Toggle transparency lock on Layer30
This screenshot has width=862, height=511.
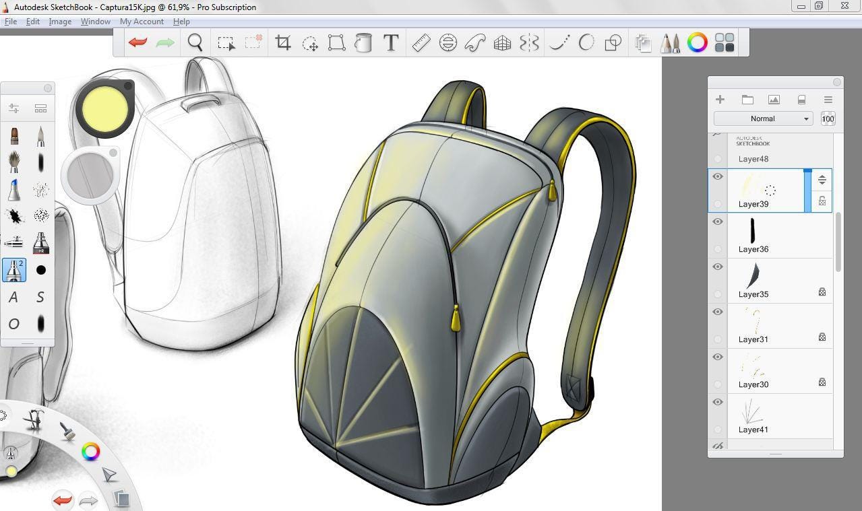pyautogui.click(x=822, y=382)
